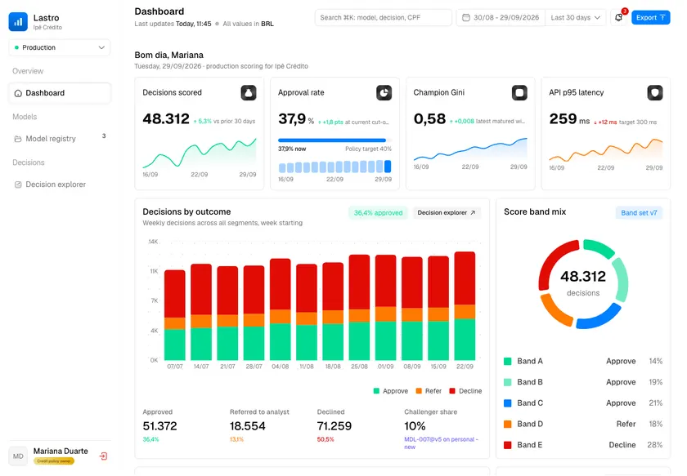Click the 30/08 - 29/09/2026 date range
Image resolution: width=687 pixels, height=476 pixels.
coord(501,17)
